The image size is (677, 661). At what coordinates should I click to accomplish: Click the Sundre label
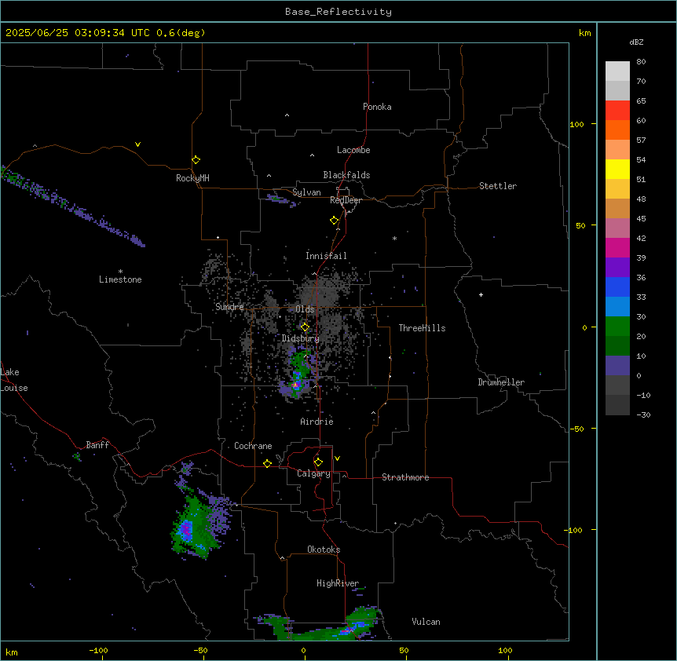tap(229, 307)
